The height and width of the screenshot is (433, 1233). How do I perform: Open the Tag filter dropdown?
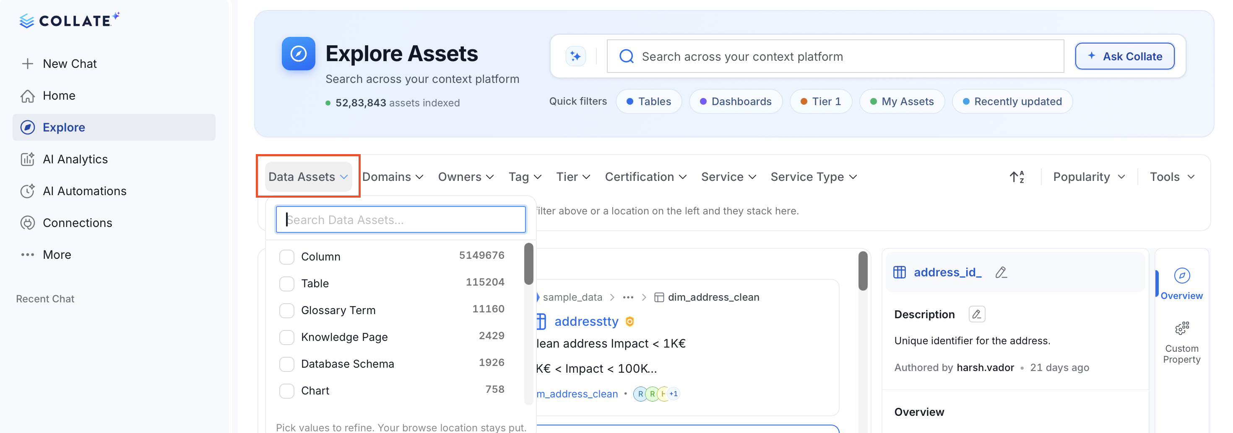coord(525,177)
